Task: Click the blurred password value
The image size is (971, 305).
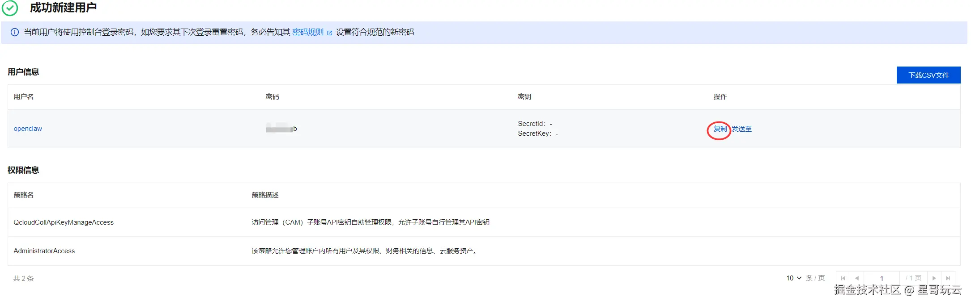Action: [281, 129]
